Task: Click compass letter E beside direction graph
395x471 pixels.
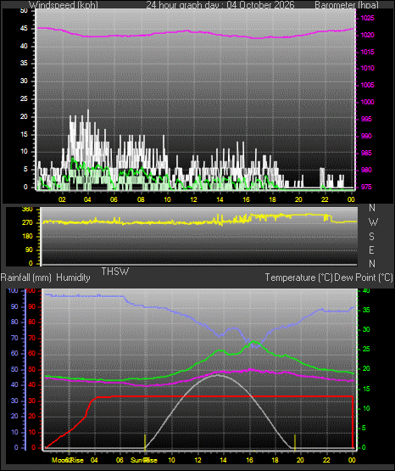Action: click(x=372, y=250)
